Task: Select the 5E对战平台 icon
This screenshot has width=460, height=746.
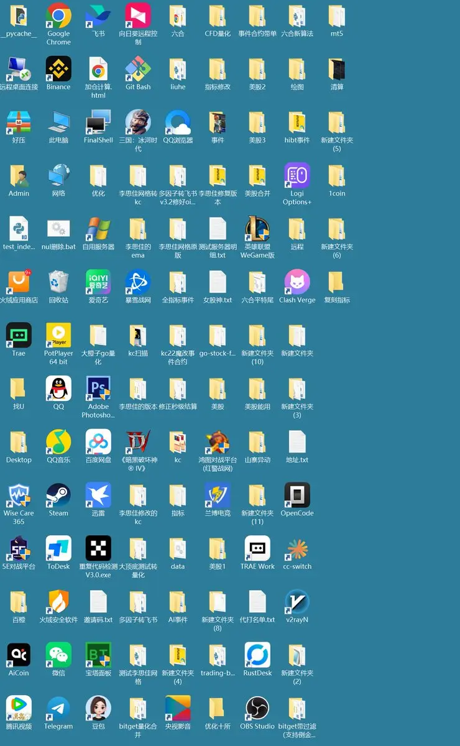Action: (19, 548)
